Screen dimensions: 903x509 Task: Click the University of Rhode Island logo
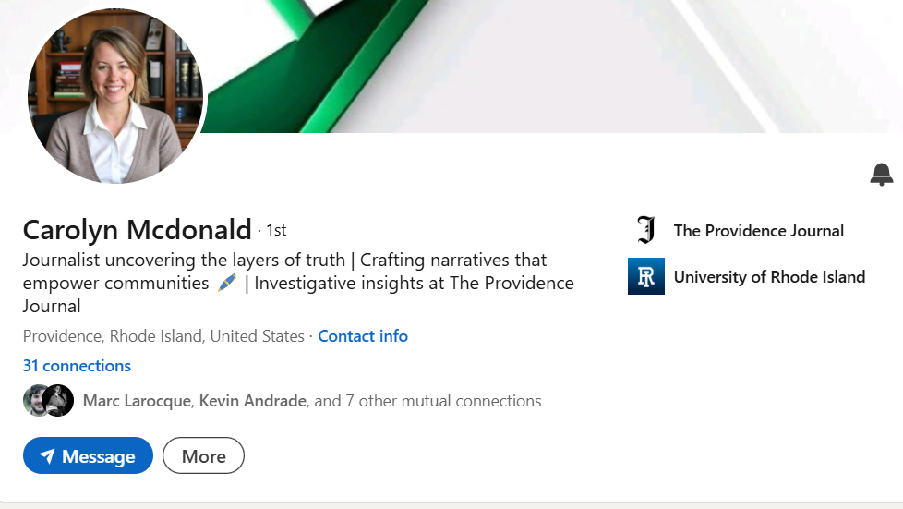pos(645,277)
